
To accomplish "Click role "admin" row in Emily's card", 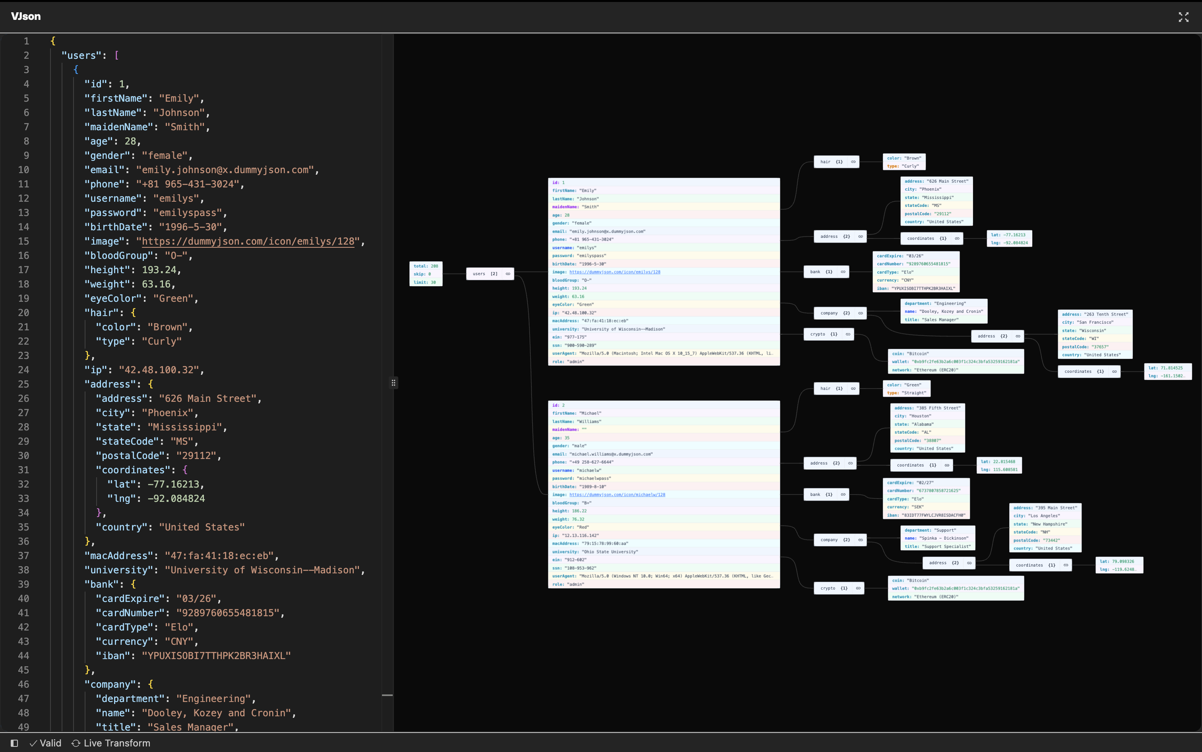I will [664, 362].
